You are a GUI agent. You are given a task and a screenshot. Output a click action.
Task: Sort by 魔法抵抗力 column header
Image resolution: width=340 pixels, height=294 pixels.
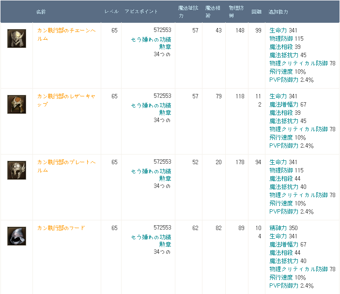(188, 12)
